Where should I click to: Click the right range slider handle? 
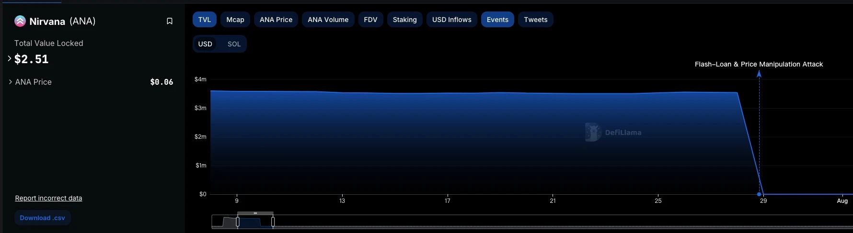273,222
